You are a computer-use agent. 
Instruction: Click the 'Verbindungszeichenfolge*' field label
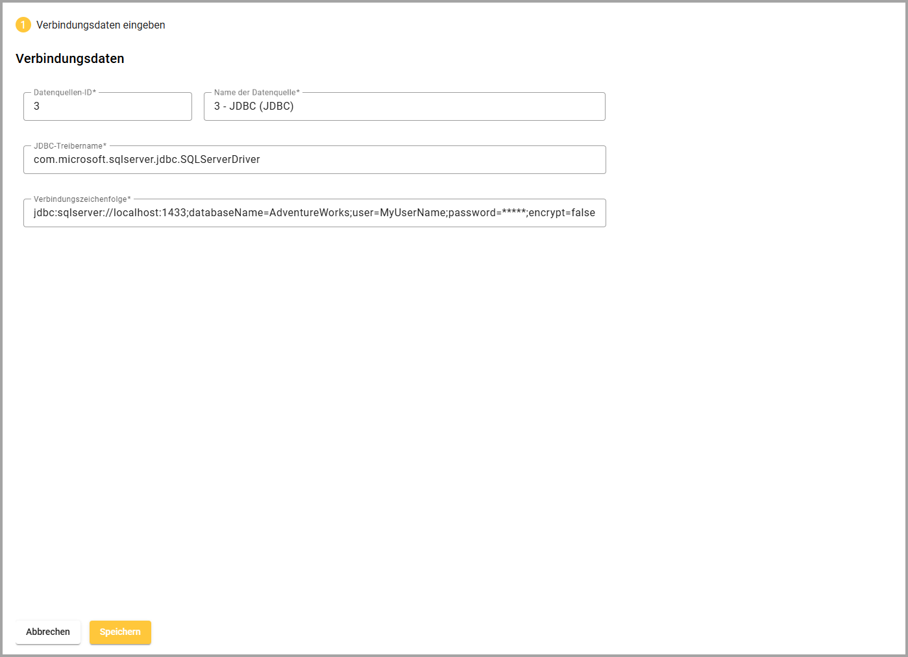coord(82,199)
